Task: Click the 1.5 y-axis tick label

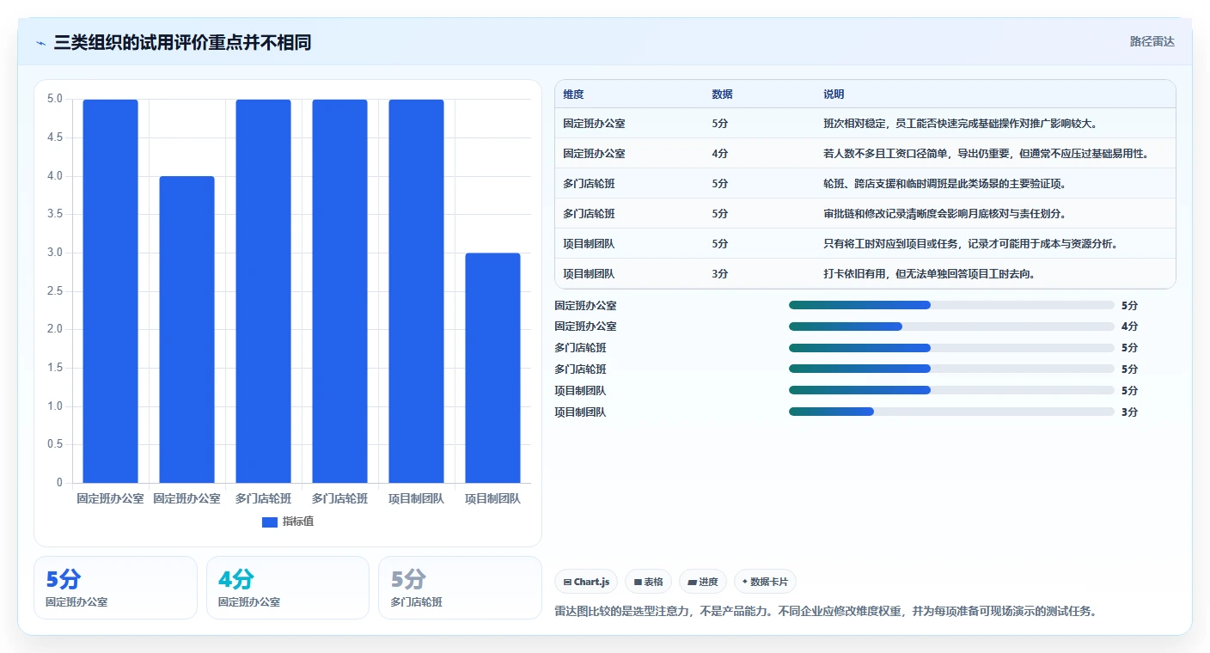Action: (x=54, y=368)
